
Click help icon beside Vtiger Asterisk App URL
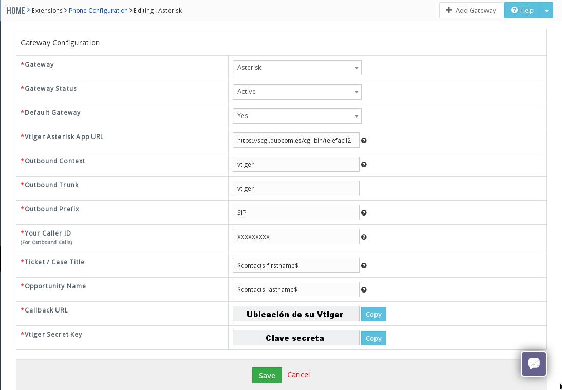point(364,141)
